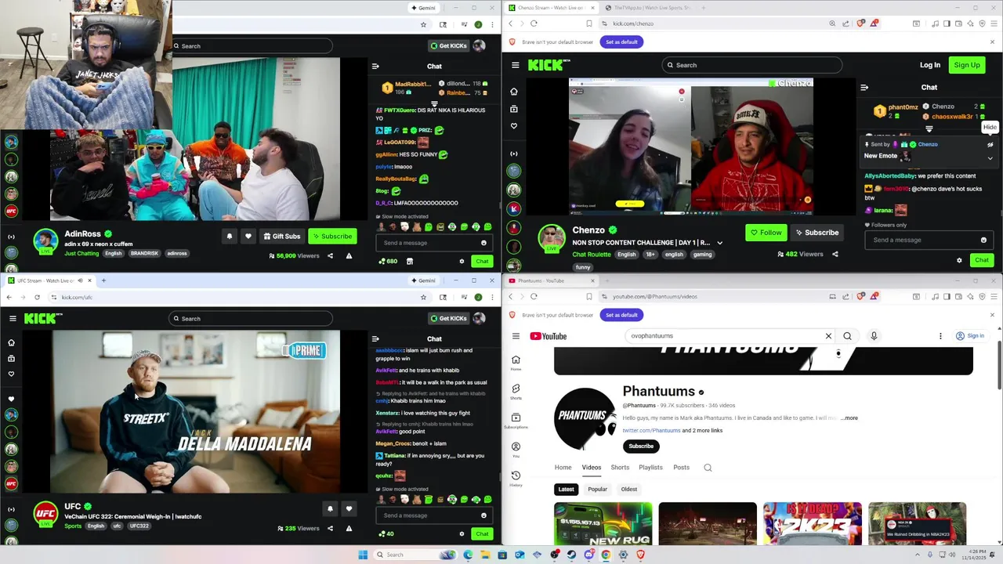Filter Phantuums videos by Oldest
The image size is (1003, 564).
(x=629, y=489)
